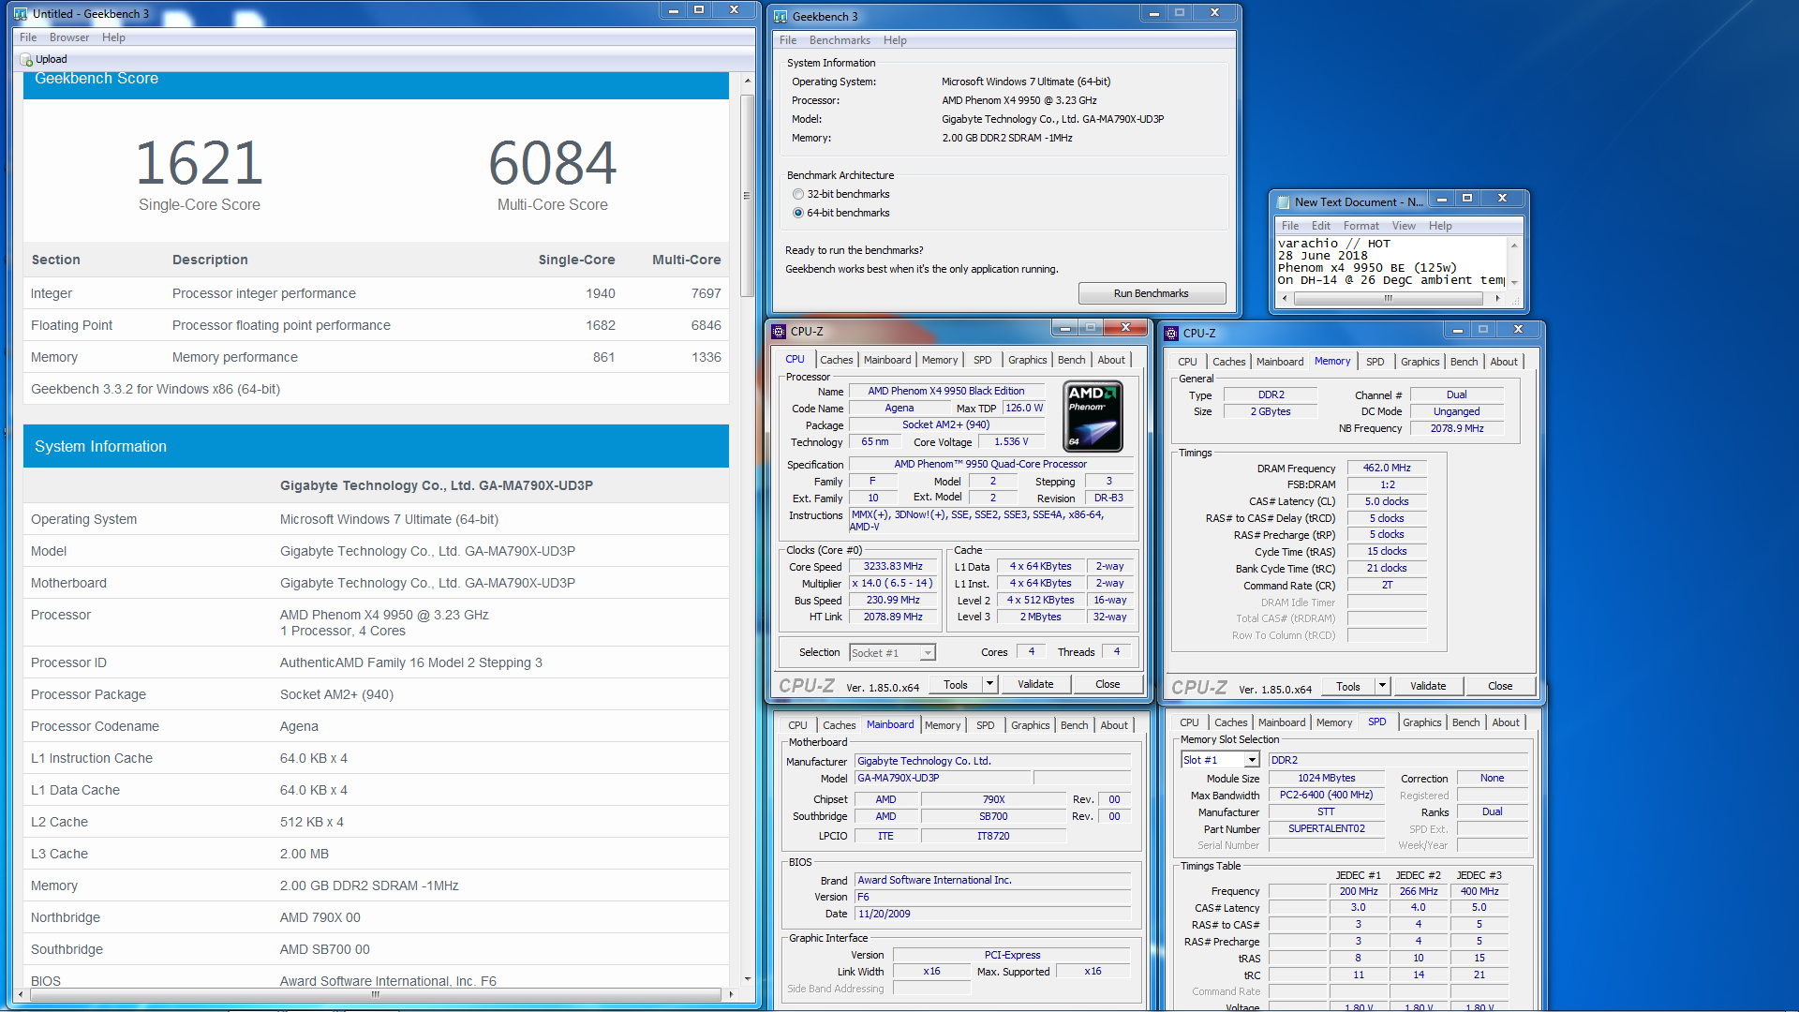1799x1012 pixels.
Task: Click the Code Name field Agena
Action: pos(899,409)
